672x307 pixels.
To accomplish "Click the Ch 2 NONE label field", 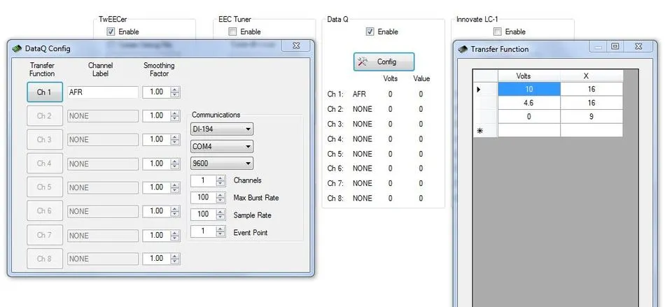I will click(103, 116).
